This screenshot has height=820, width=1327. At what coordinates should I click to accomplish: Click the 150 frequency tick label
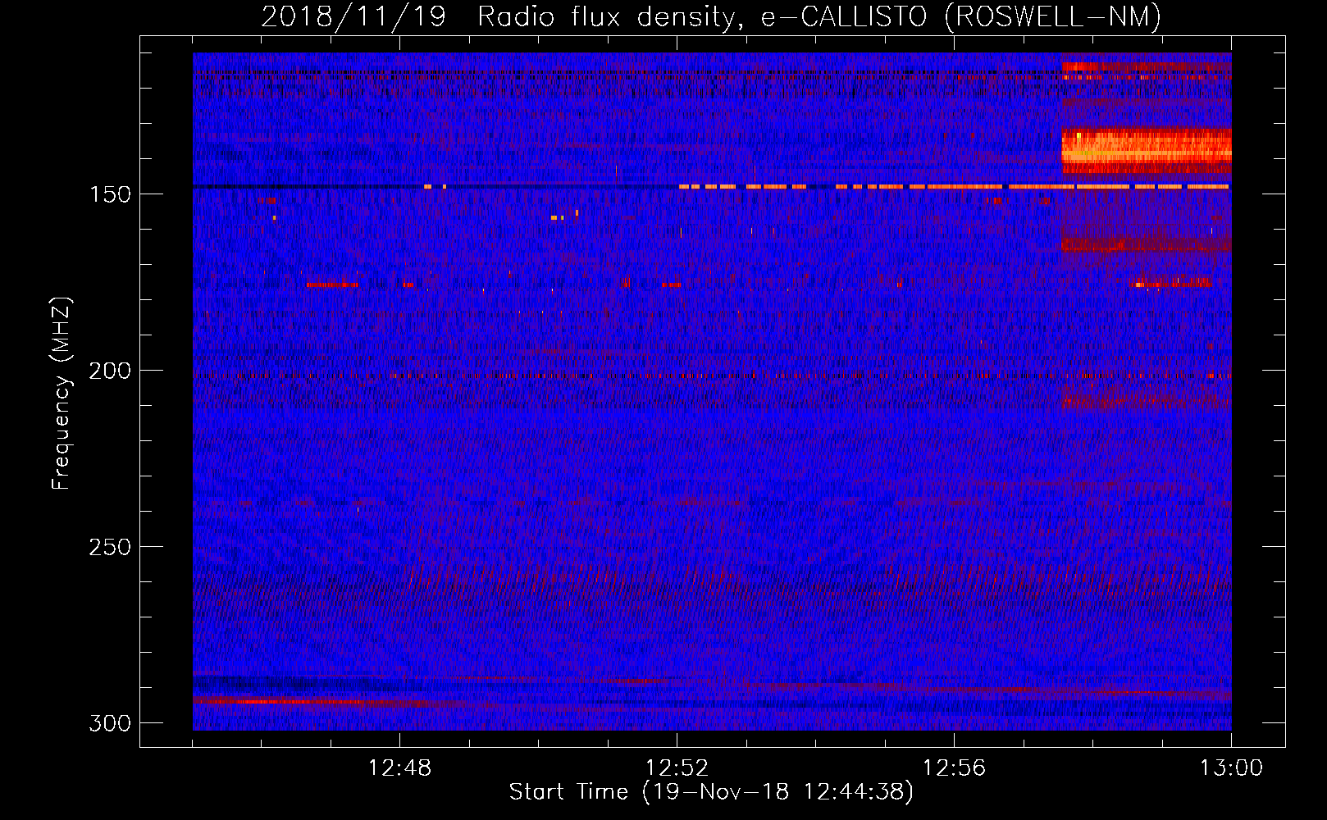[110, 194]
